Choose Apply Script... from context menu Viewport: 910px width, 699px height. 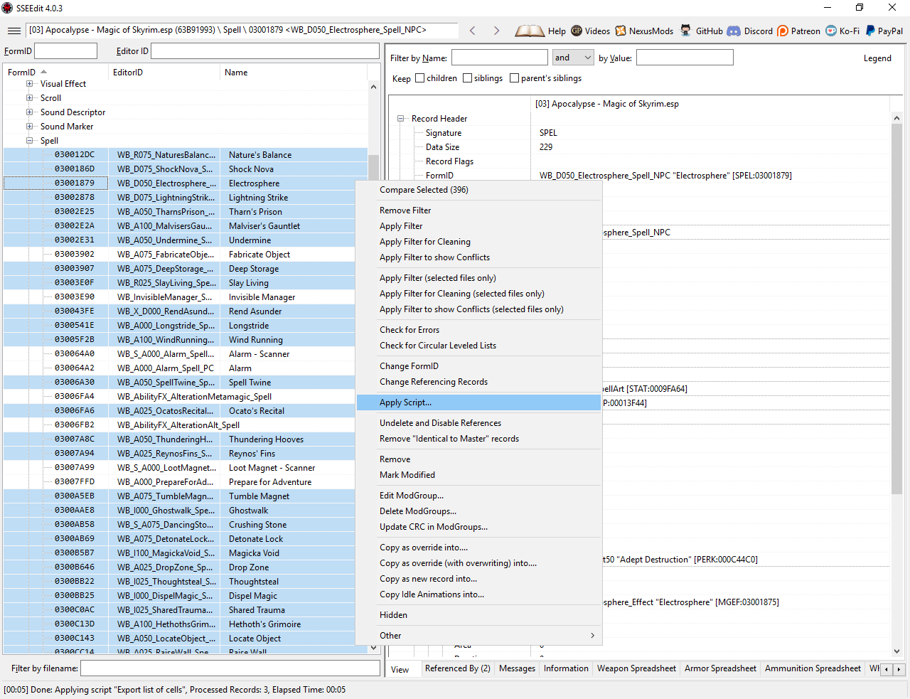[x=405, y=402]
